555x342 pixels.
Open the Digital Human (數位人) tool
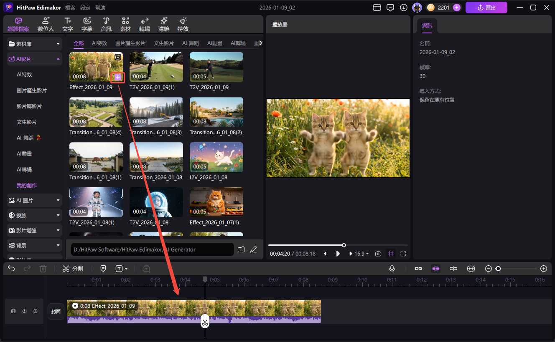tap(46, 24)
